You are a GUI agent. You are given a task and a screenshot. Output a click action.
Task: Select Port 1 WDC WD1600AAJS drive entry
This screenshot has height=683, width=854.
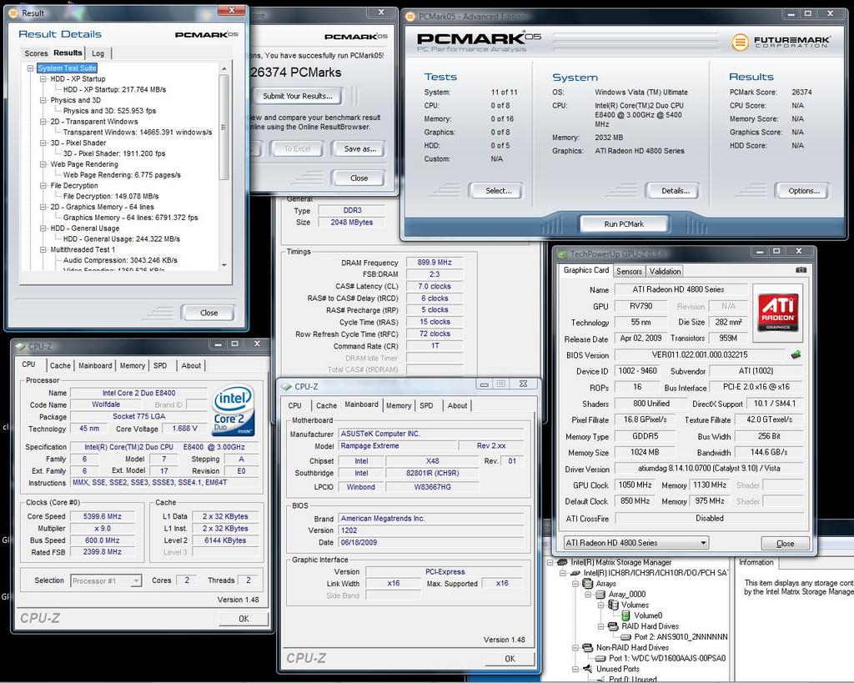[666, 658]
